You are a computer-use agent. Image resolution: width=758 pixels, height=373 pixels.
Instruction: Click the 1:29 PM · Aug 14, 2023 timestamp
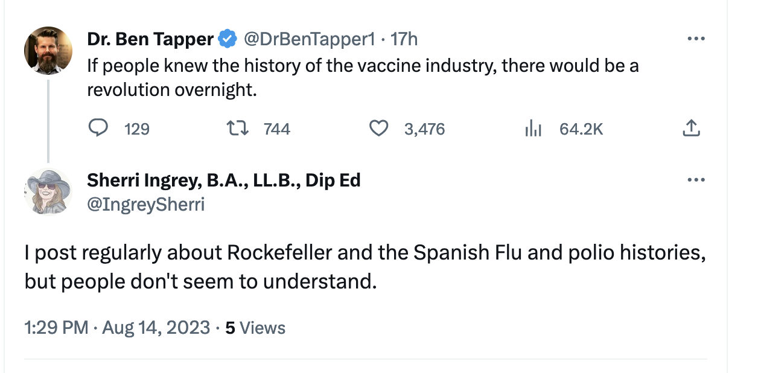(117, 328)
